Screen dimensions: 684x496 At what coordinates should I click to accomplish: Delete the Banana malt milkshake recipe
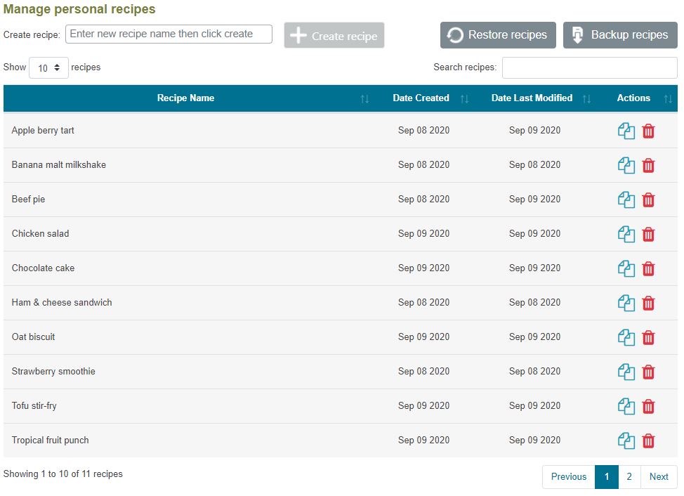click(x=648, y=166)
